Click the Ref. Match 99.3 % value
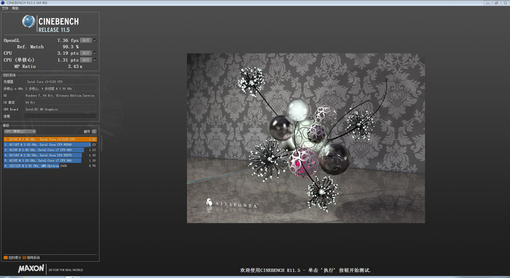Viewport: 510px width, 278px height. (x=71, y=47)
